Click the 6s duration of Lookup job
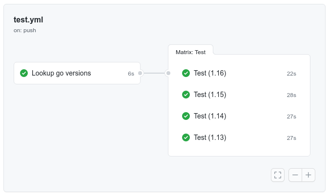328x195 pixels. point(131,74)
